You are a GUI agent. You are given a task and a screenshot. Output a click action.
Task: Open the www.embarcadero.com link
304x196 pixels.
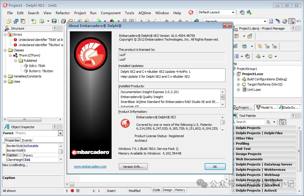coord(90,166)
